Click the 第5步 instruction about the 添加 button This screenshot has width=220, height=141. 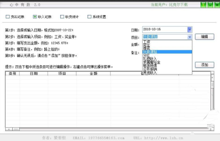[x=41, y=56]
